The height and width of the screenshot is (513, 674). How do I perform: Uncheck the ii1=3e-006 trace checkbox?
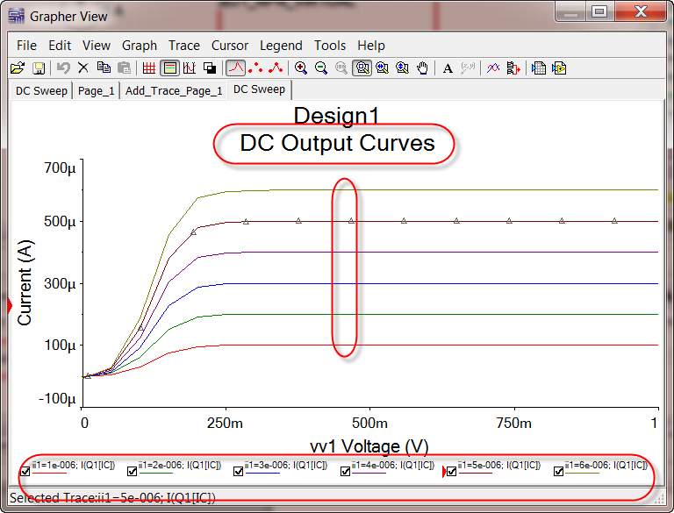pyautogui.click(x=238, y=471)
